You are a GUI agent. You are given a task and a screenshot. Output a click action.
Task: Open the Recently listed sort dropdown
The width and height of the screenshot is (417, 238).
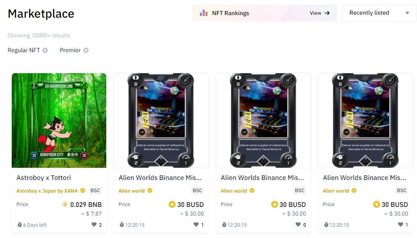380,13
